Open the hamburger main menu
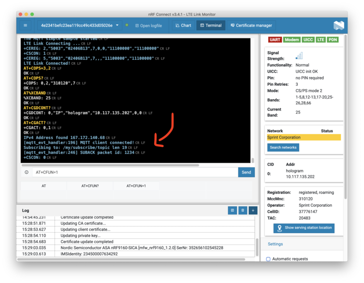Screen dimensions: 364x283 25,25
